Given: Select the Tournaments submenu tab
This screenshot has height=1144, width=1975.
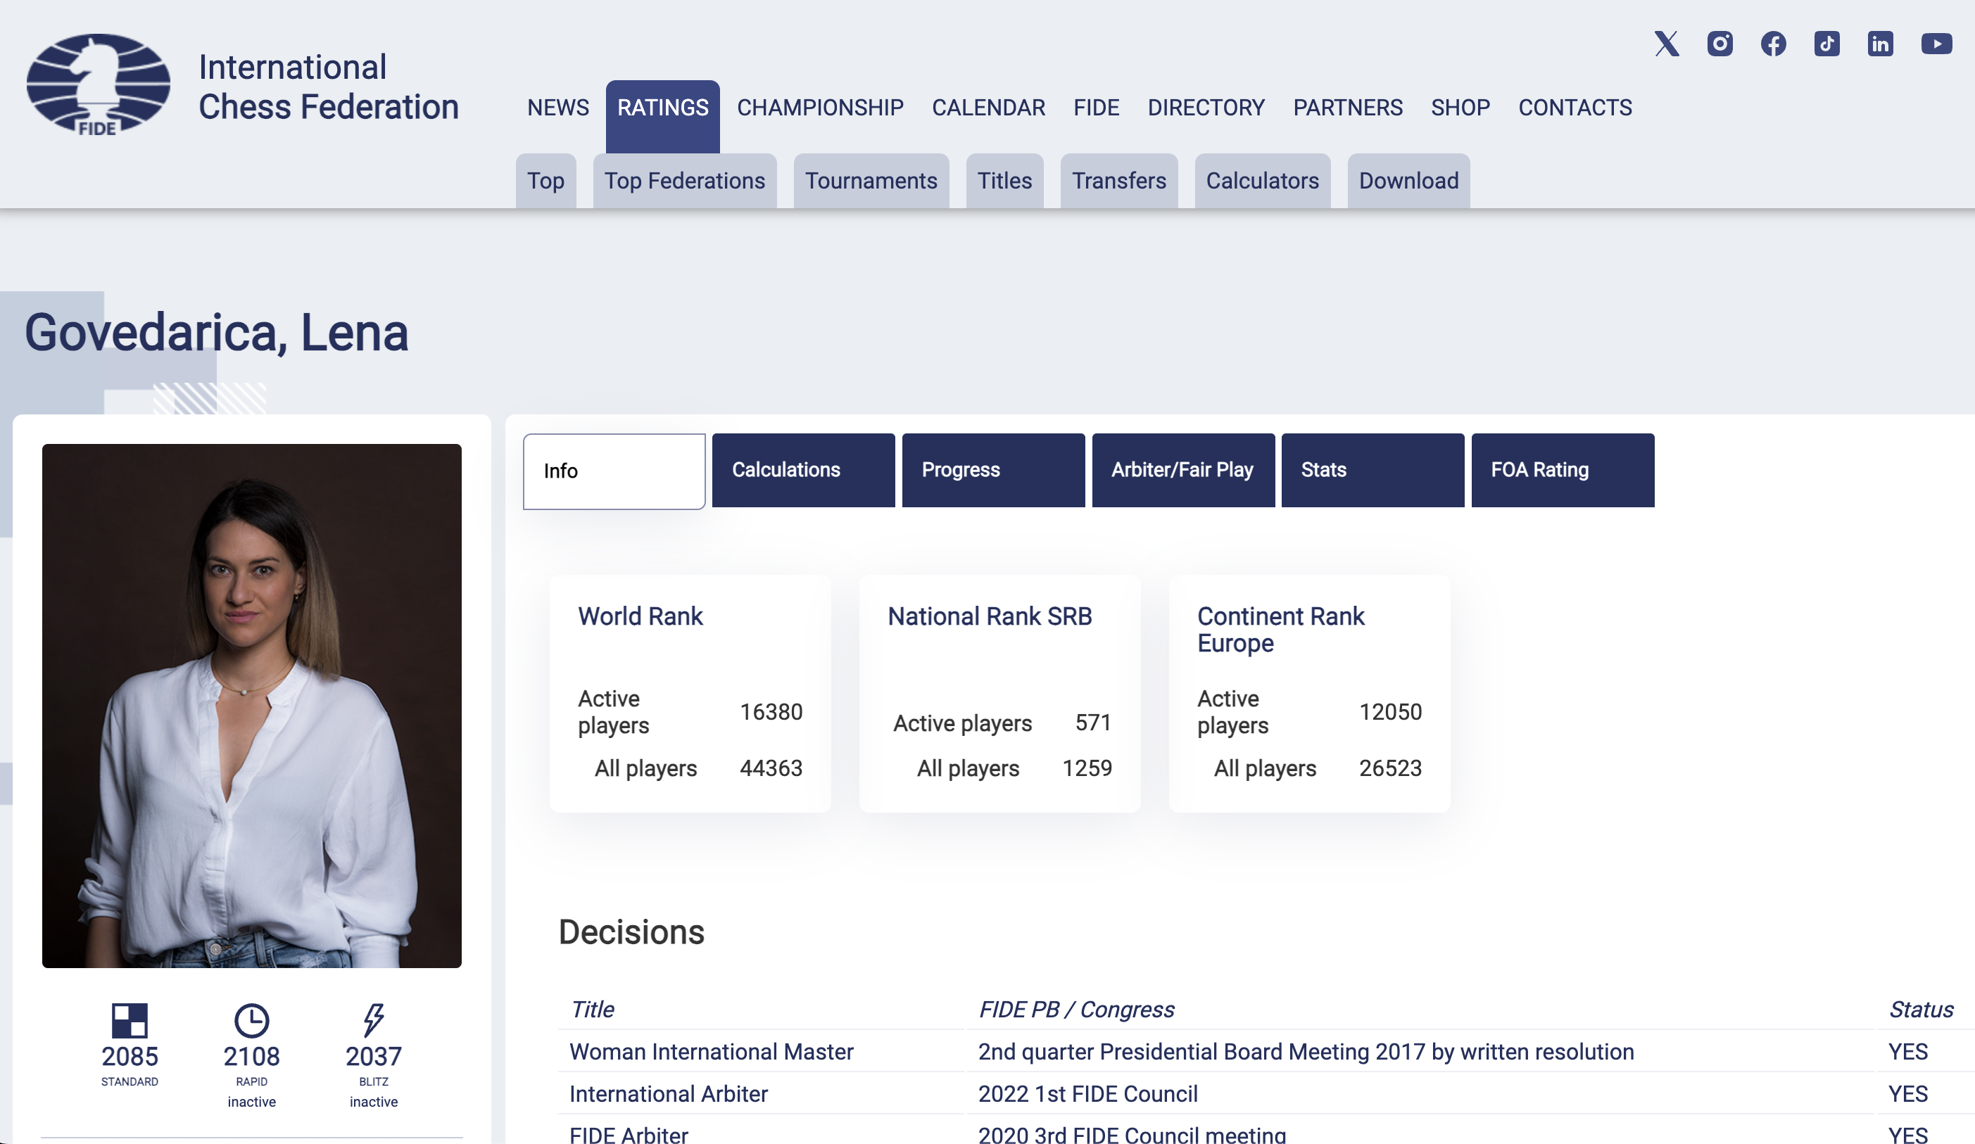Looking at the screenshot, I should point(871,181).
